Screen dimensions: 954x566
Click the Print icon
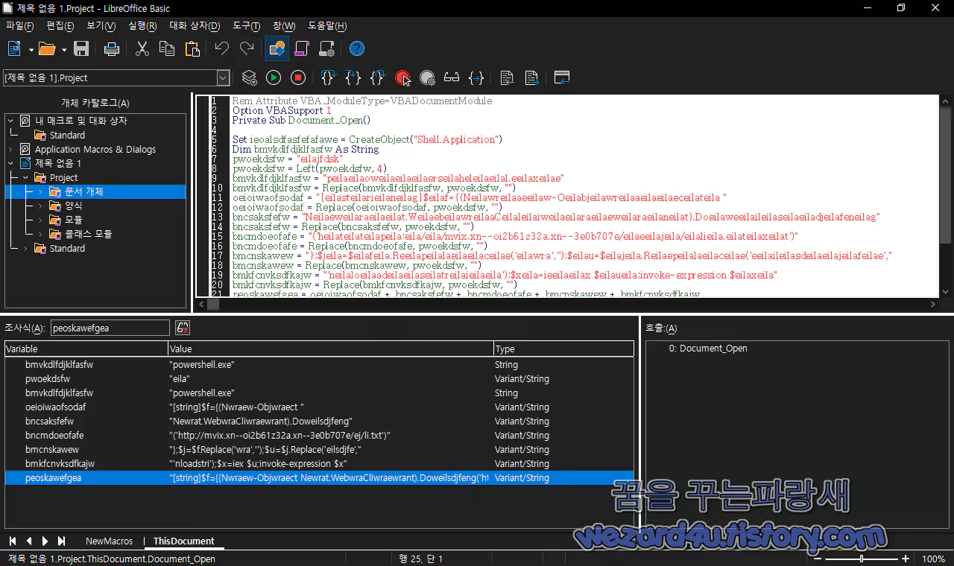click(x=112, y=49)
